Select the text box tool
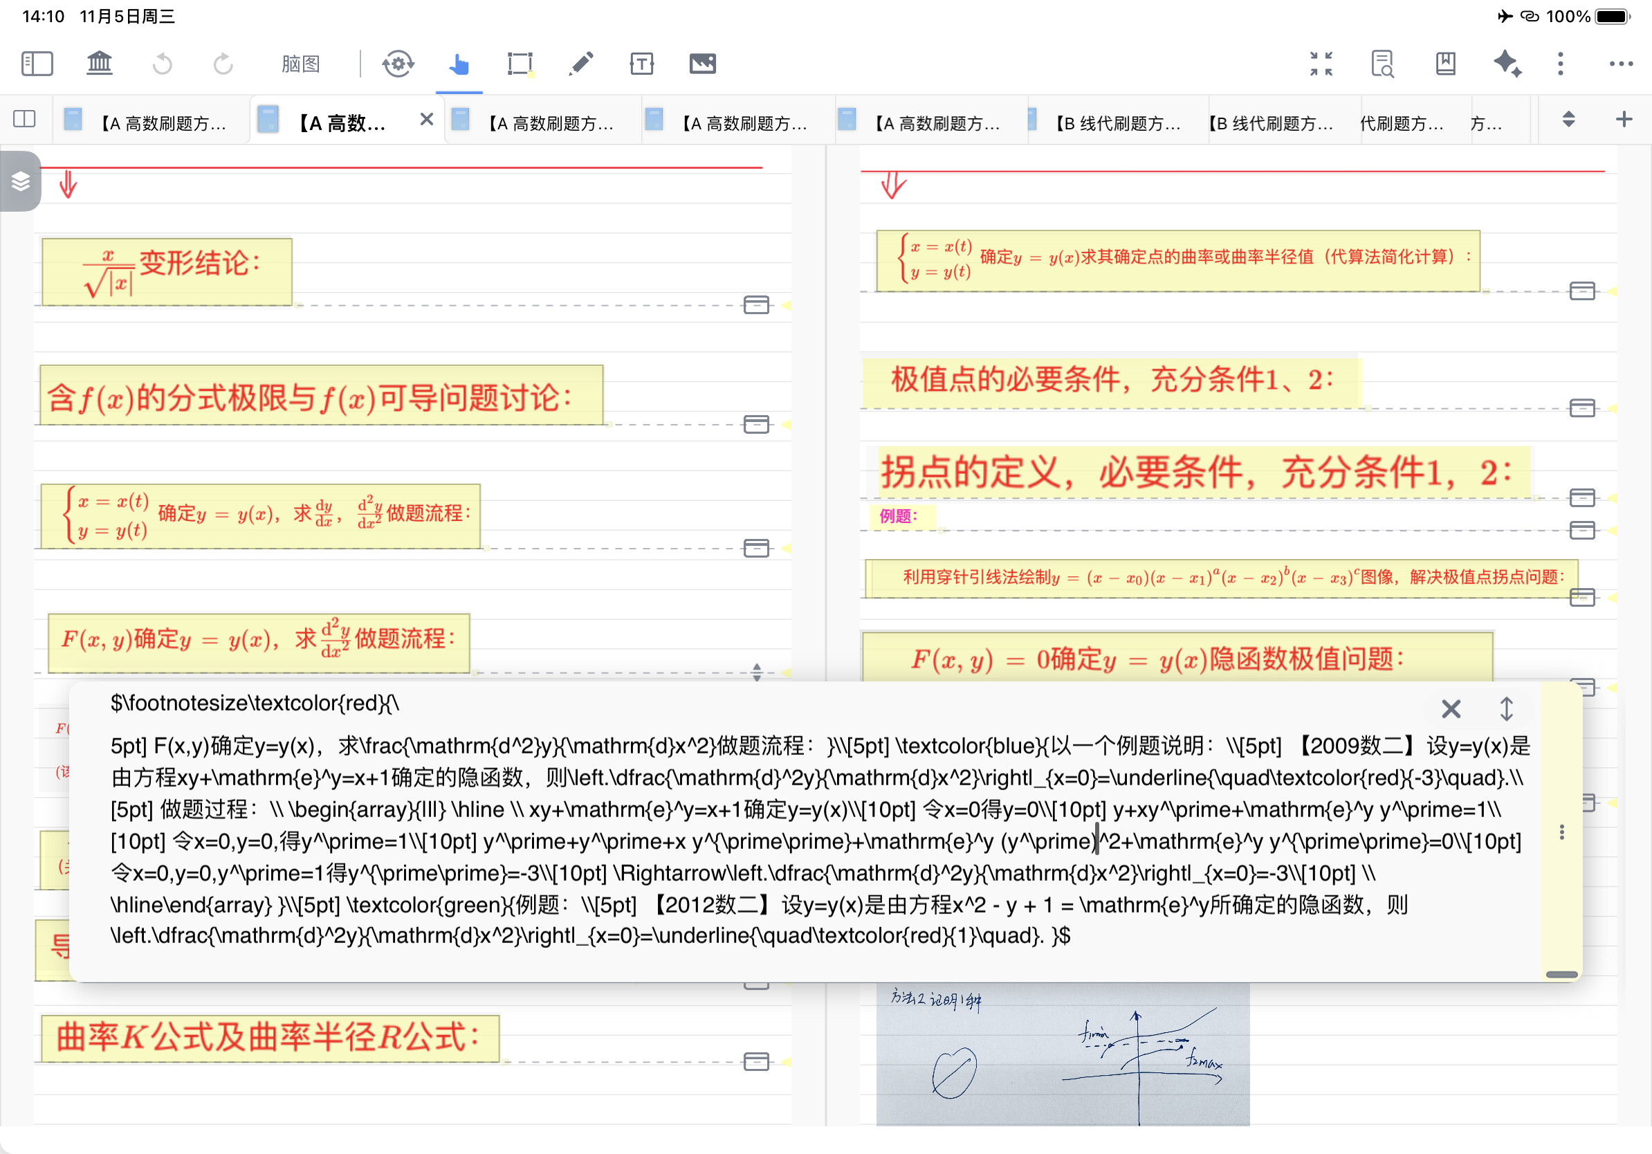The height and width of the screenshot is (1154, 1652). pos(641,64)
